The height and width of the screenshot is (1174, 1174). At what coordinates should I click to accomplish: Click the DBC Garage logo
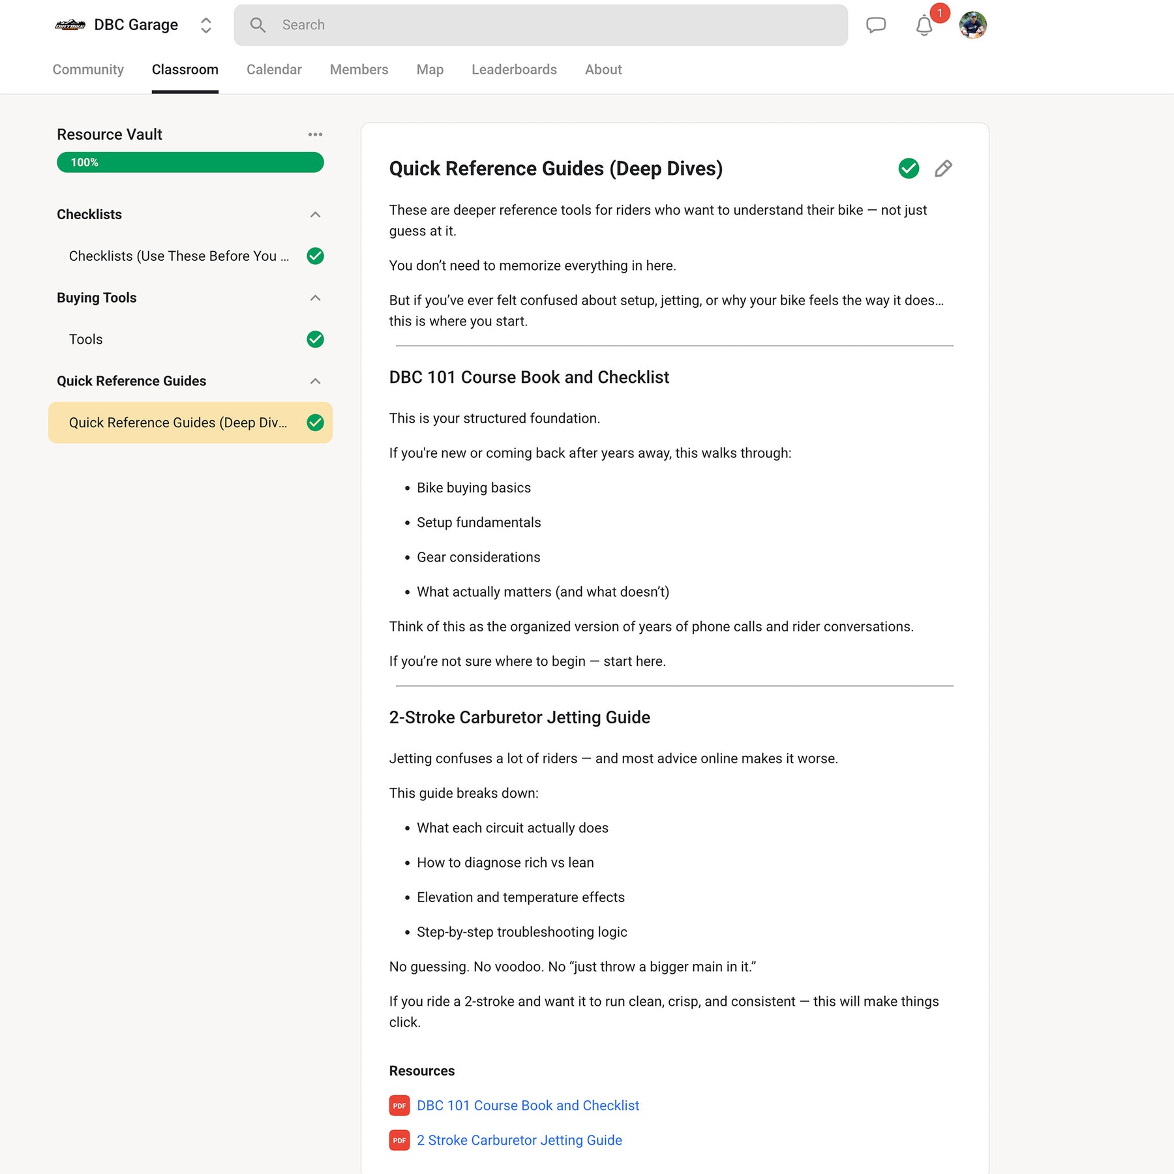[x=70, y=25]
